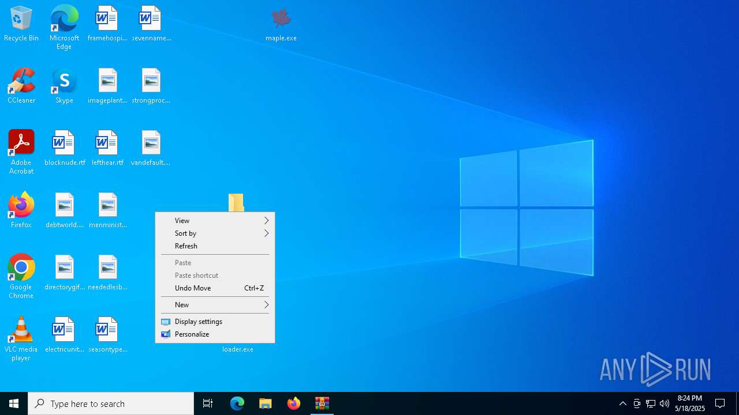Open the volume control tray icon
This screenshot has width=739, height=415.
(x=665, y=403)
